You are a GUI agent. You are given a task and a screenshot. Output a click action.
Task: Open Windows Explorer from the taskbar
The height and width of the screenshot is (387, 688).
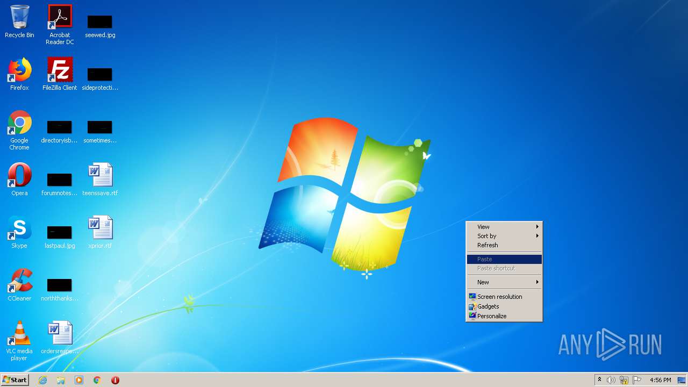[x=61, y=380]
